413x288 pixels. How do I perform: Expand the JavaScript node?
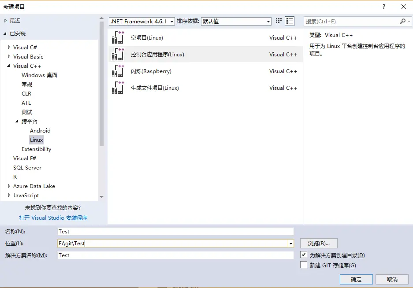9,195
